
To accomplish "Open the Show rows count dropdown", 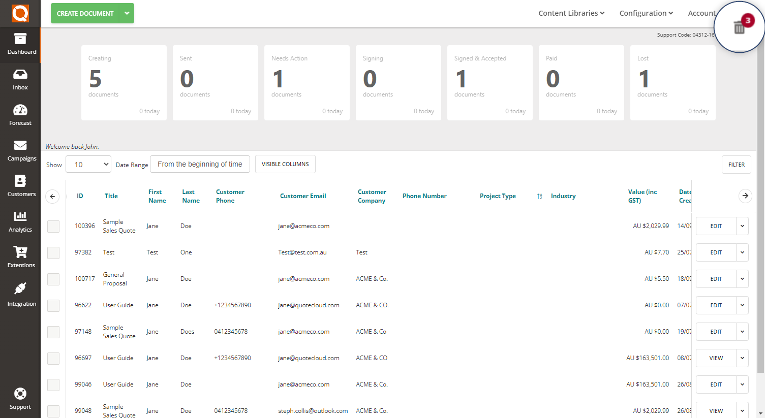I will 88,164.
